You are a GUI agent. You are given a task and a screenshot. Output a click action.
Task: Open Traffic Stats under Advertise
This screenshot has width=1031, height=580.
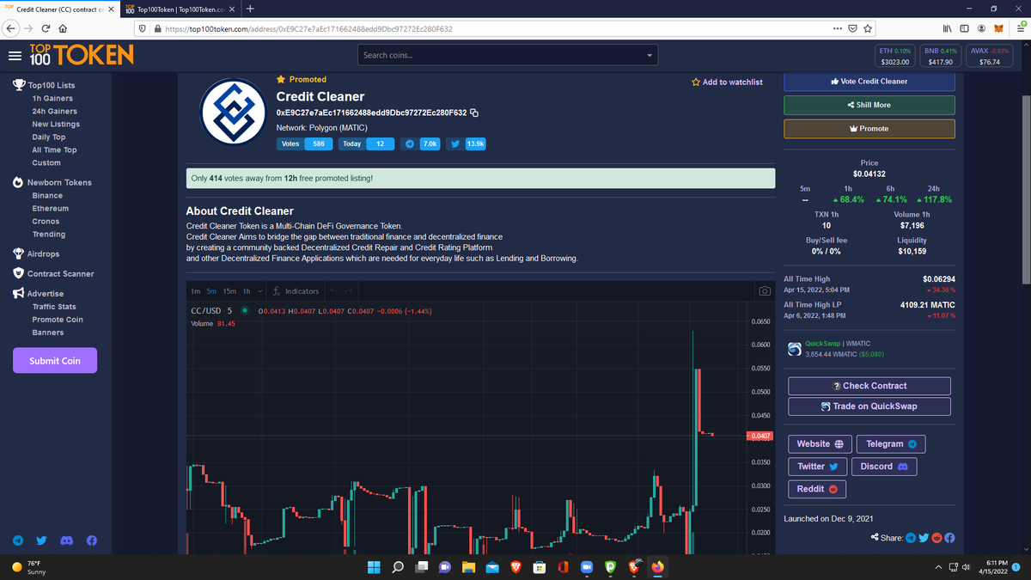54,306
